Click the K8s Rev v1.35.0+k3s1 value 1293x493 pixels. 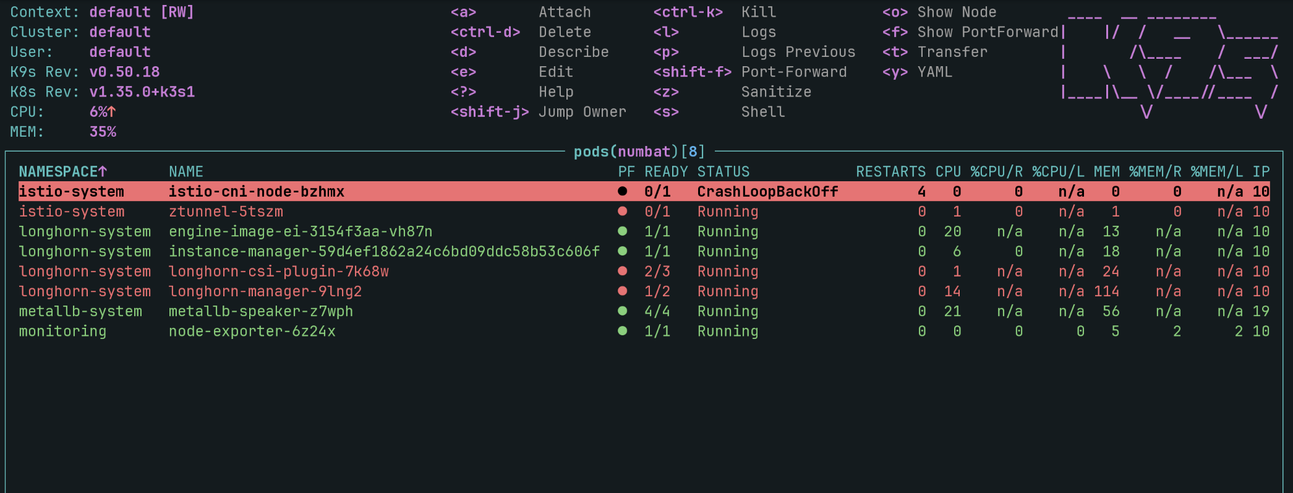142,92
